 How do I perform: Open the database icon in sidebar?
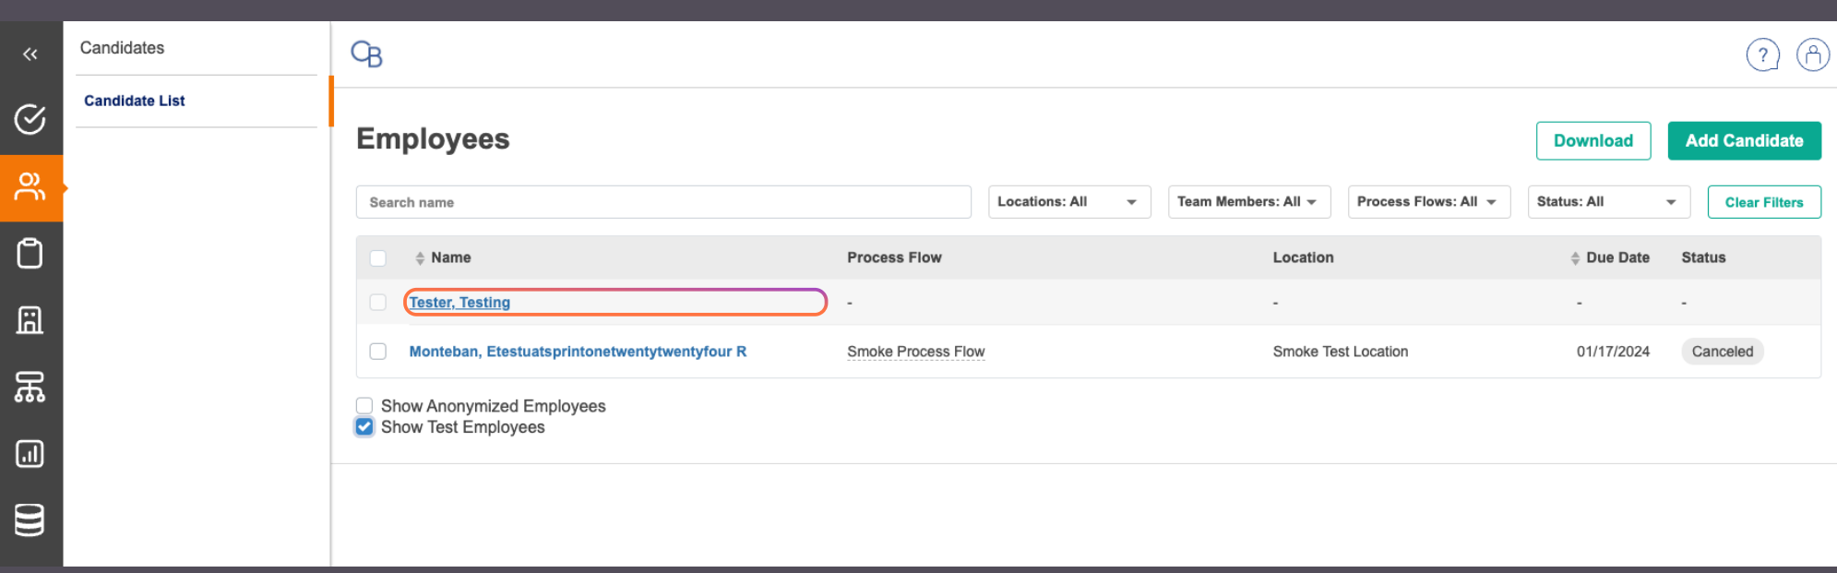(30, 519)
